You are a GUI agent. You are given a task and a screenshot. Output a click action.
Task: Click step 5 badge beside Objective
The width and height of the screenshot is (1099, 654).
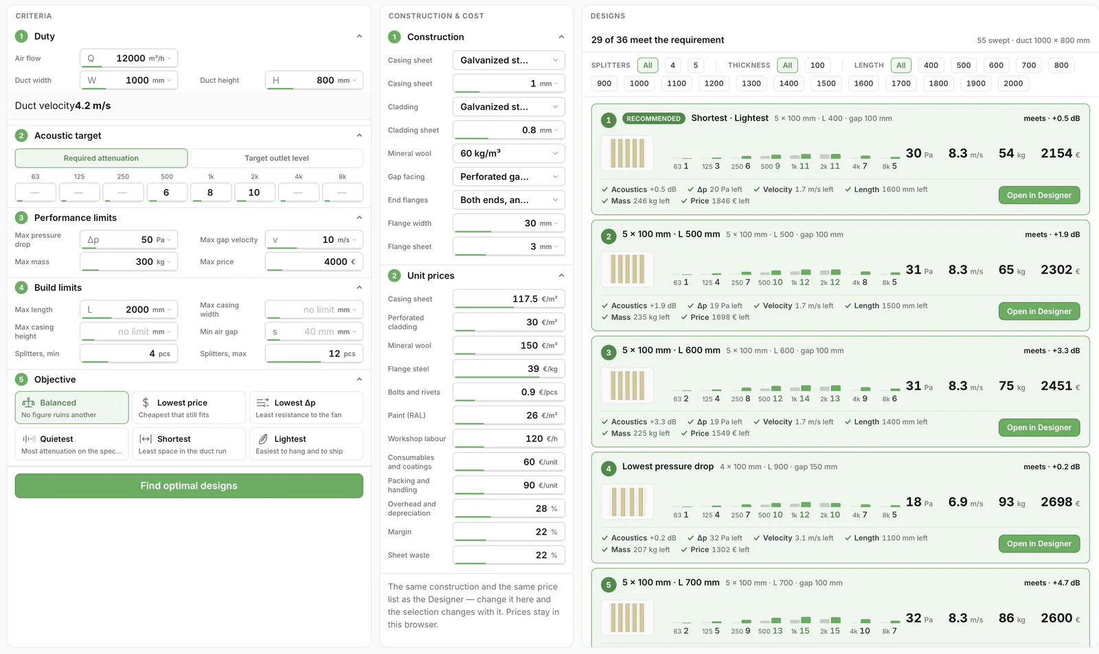(21, 379)
